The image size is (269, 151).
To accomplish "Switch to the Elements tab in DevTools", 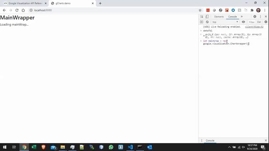I will click(219, 17).
